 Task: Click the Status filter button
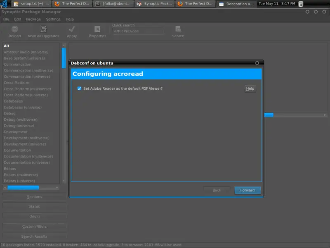coord(35,206)
